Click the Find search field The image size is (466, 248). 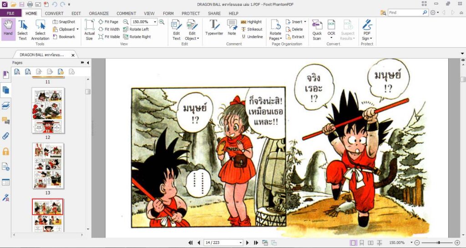coord(405,13)
